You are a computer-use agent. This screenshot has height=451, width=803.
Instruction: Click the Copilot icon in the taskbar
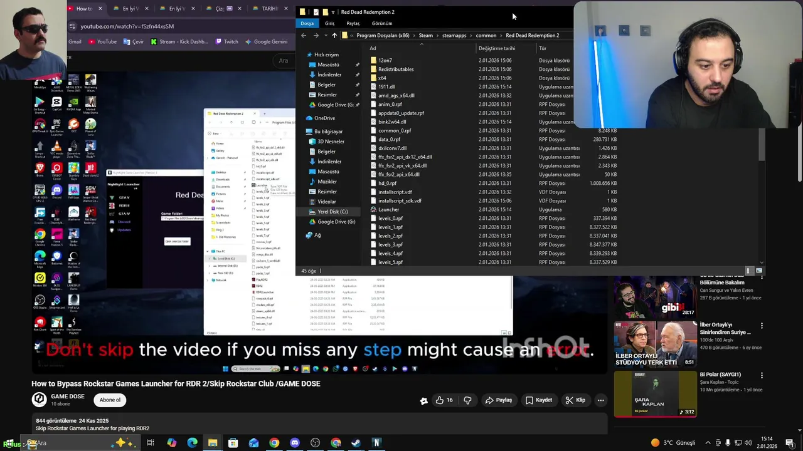171,443
